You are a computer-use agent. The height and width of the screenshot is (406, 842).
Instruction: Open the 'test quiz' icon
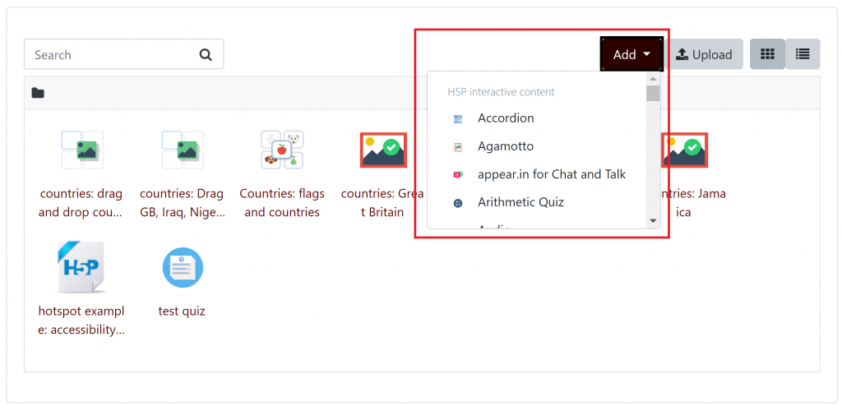(183, 267)
